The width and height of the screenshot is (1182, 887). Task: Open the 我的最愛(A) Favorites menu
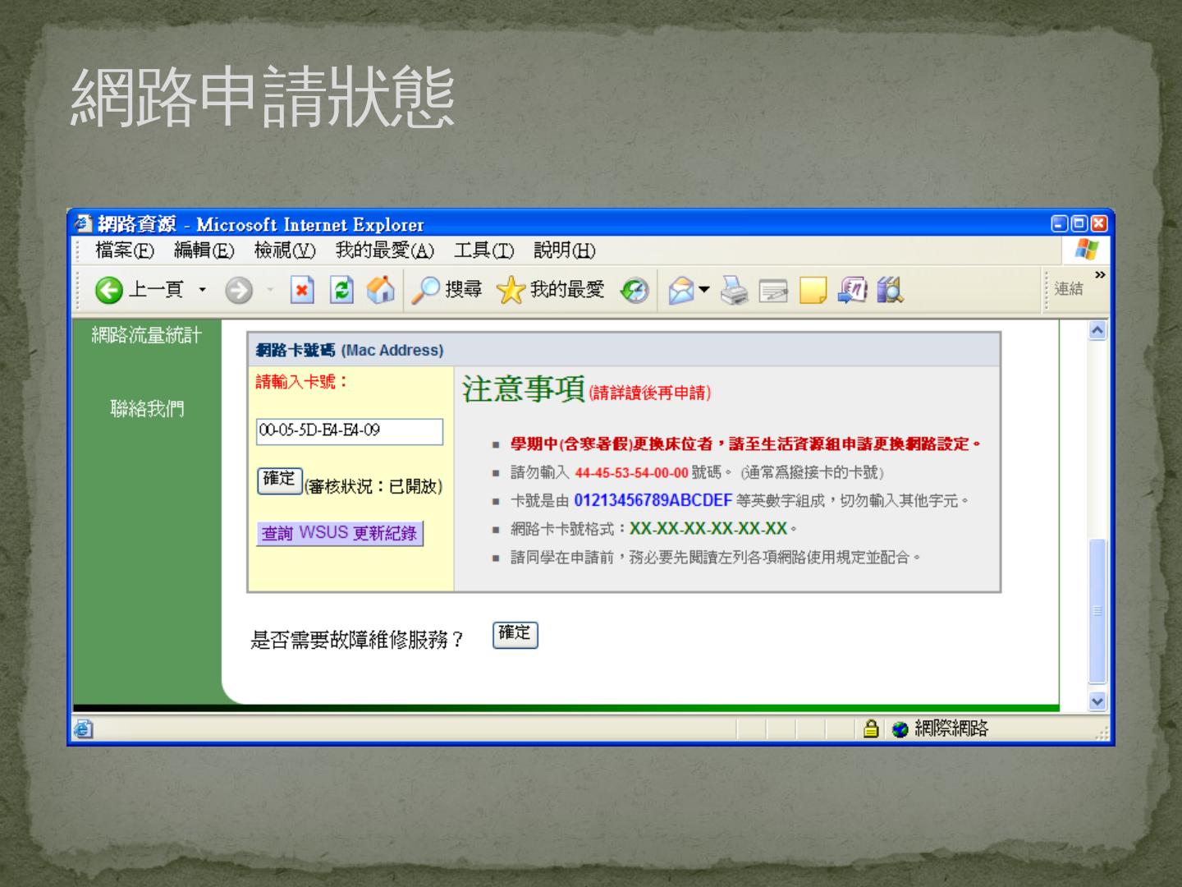tap(385, 250)
